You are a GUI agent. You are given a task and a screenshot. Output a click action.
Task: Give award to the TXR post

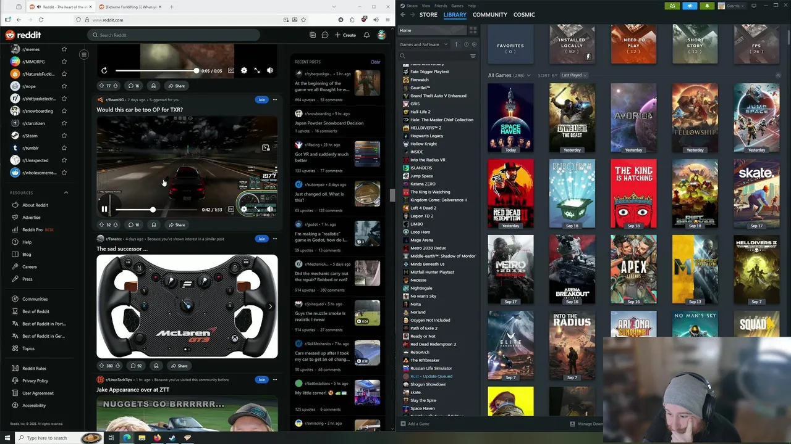coord(154,225)
